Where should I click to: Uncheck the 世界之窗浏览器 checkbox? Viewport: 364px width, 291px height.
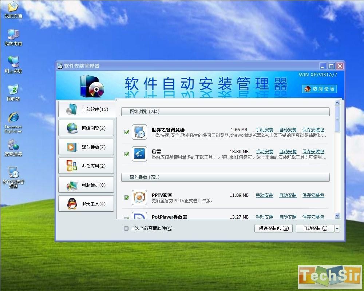(127, 132)
